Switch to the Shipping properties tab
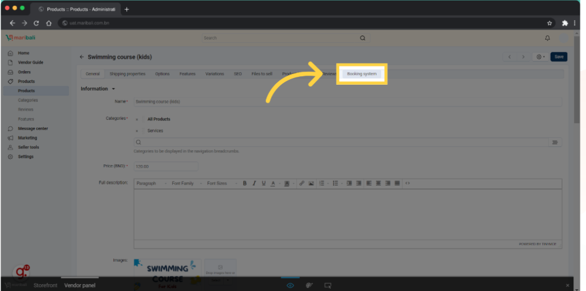Screen dimensions: 586x291 127,74
